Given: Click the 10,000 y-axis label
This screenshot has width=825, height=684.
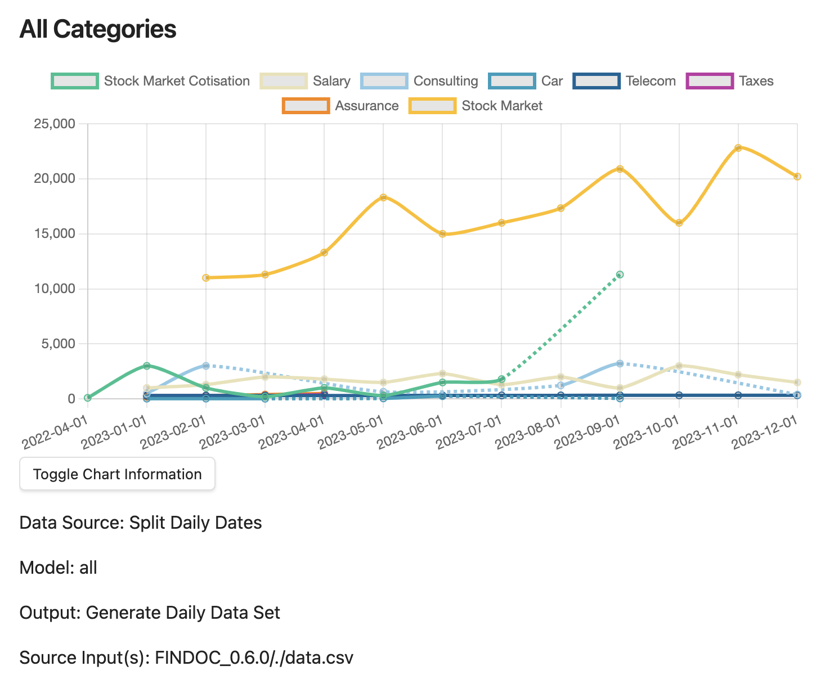Looking at the screenshot, I should [x=55, y=289].
